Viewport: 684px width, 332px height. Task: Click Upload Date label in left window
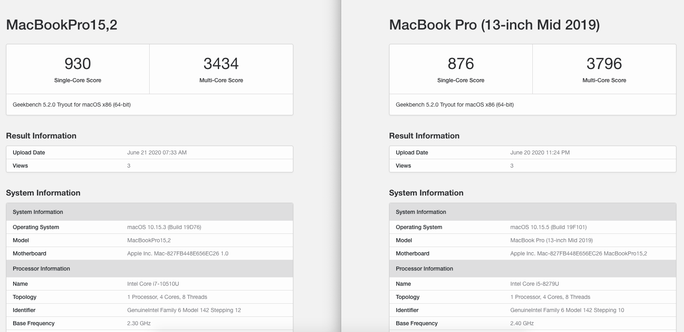[29, 152]
